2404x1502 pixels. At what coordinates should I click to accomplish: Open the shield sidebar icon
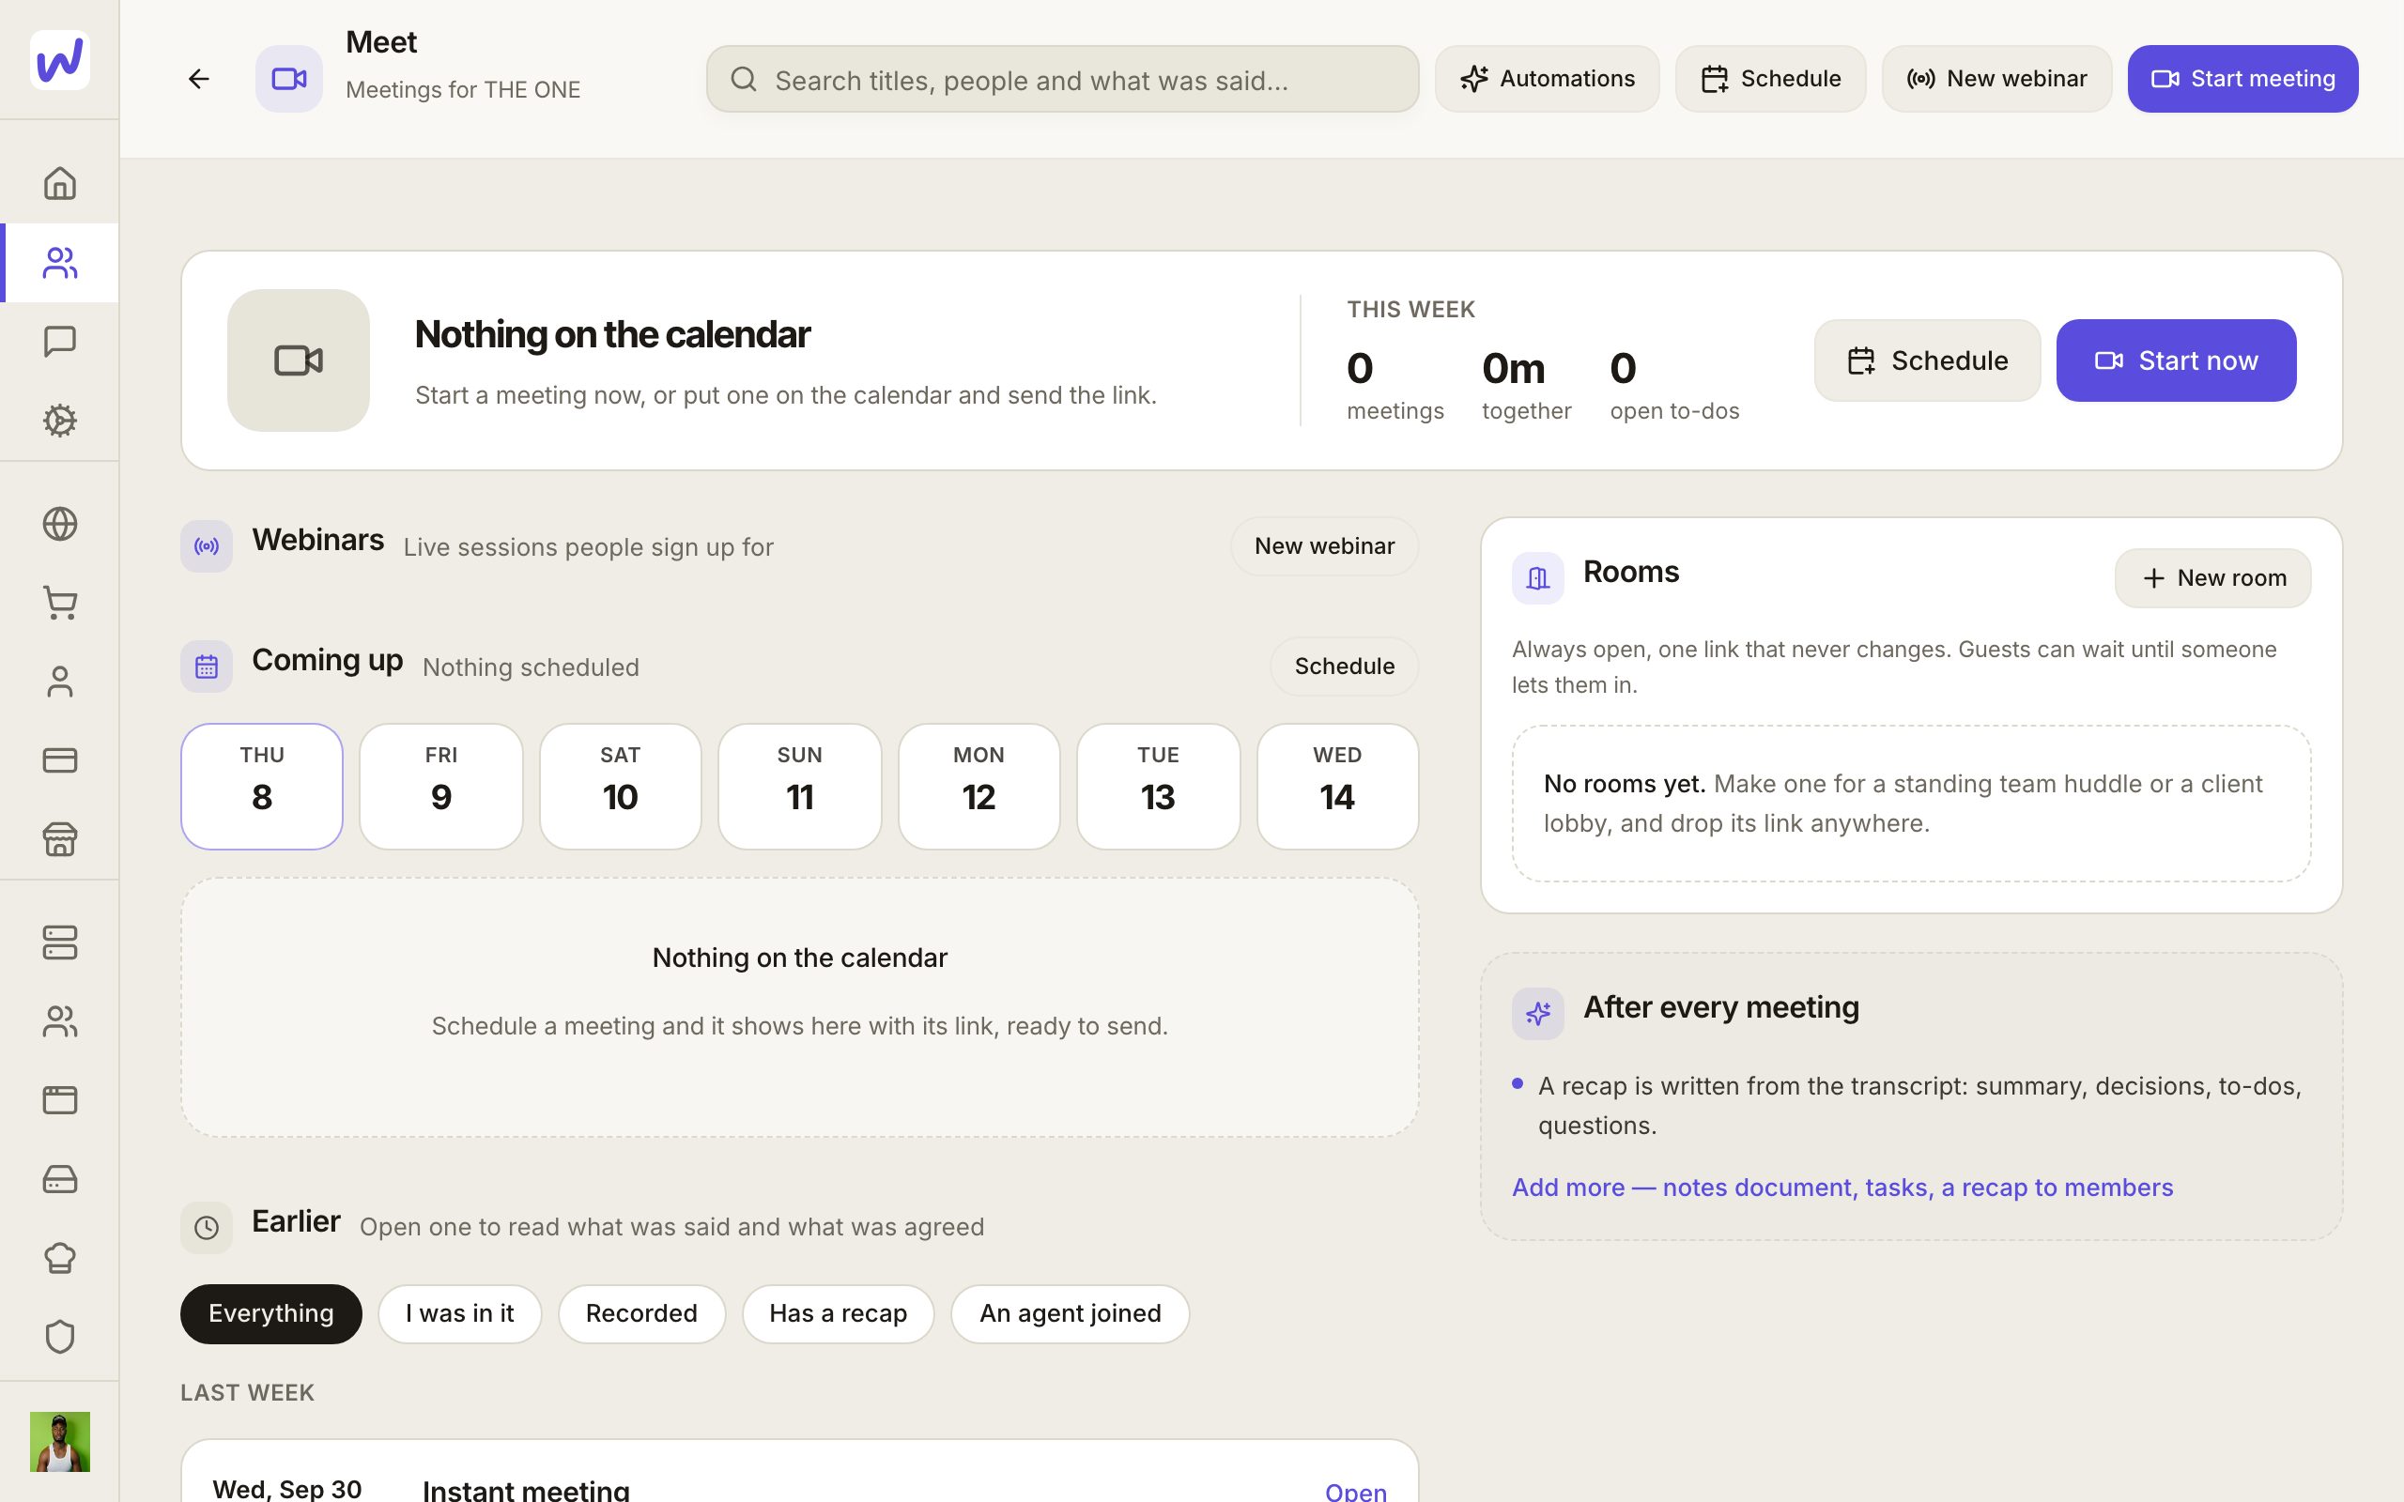[59, 1336]
